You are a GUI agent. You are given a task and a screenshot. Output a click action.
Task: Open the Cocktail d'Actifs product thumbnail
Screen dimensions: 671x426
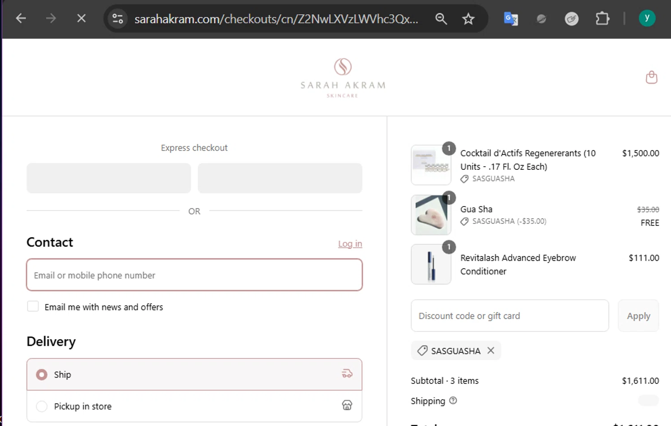point(431,165)
